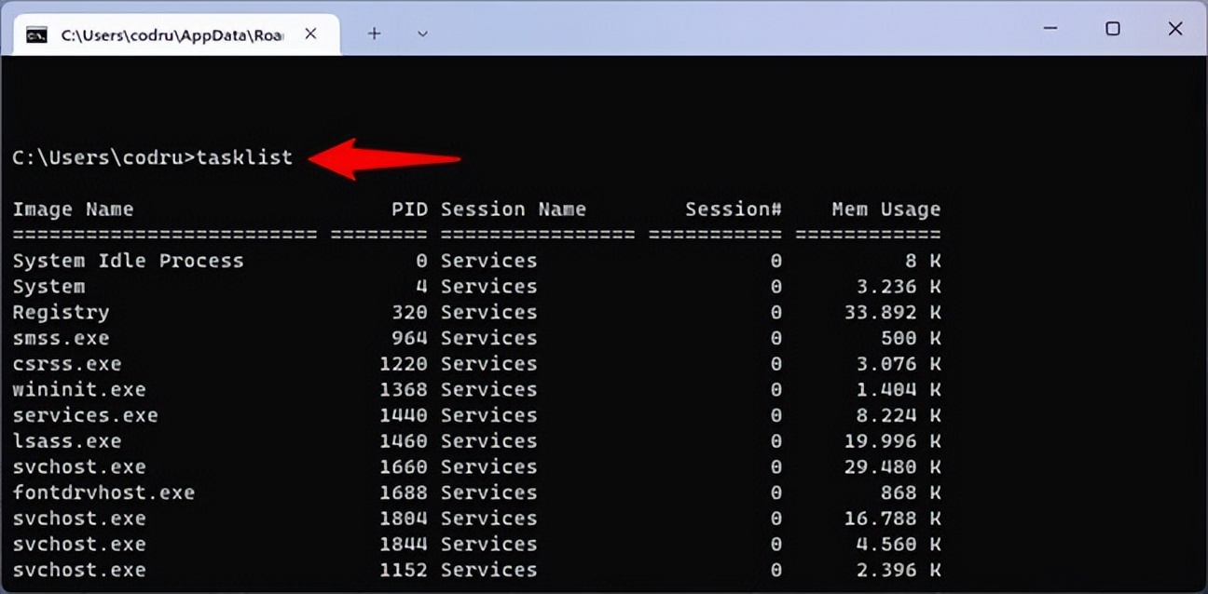Click PID 1688 of fontdrvhost.exe

coord(403,493)
